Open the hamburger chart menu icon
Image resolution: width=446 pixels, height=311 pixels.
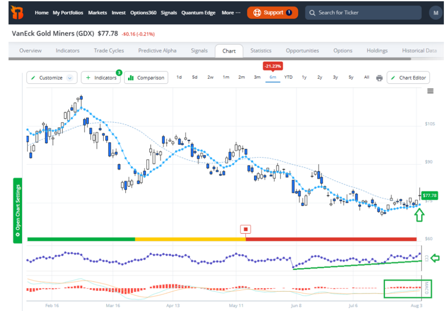pos(430,91)
